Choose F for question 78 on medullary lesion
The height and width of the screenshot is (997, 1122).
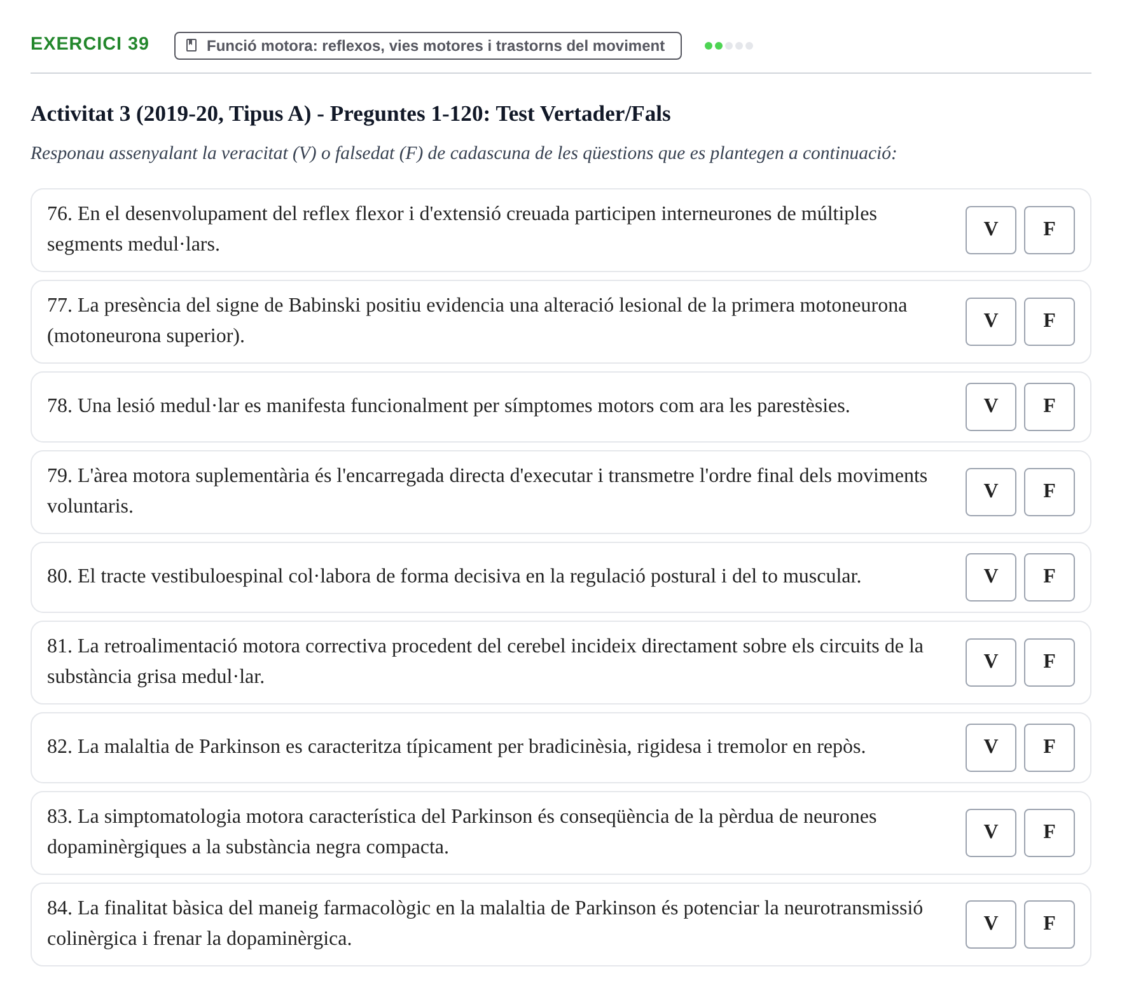1049,407
